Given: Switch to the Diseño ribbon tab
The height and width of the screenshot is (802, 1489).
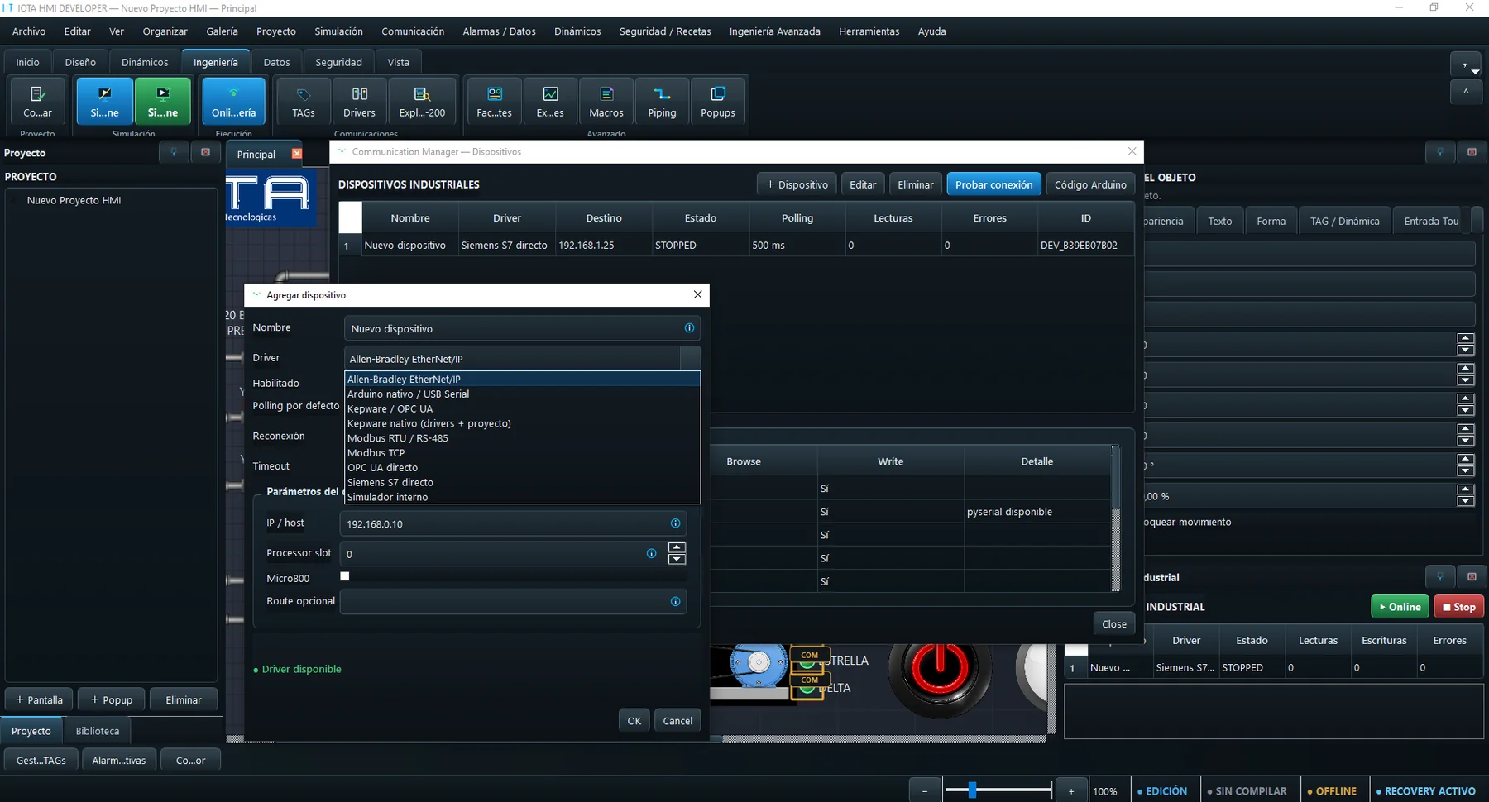Looking at the screenshot, I should [80, 62].
